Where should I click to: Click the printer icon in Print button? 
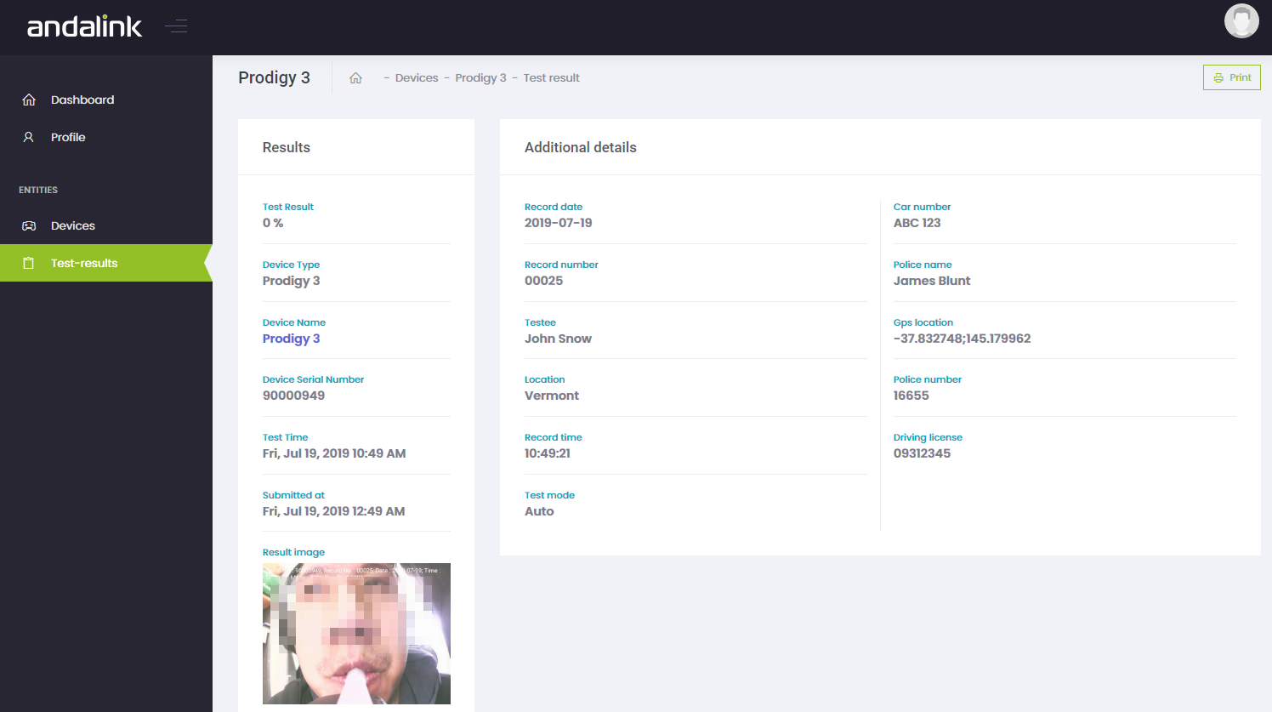tap(1218, 77)
